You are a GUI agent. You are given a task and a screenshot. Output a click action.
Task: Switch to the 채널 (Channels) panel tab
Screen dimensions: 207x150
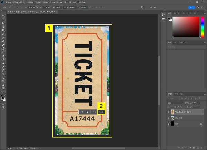[x=176, y=94]
